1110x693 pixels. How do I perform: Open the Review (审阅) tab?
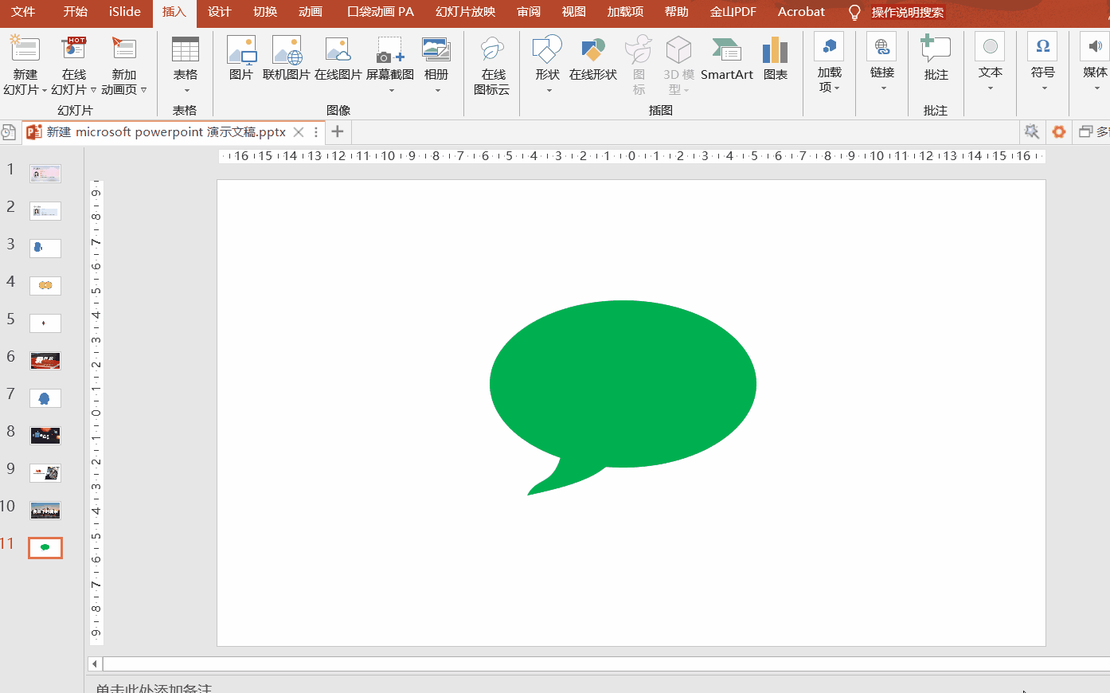point(529,12)
